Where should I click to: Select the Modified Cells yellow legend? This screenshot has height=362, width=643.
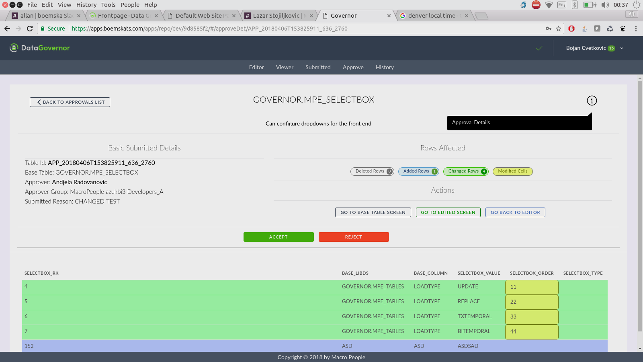512,171
